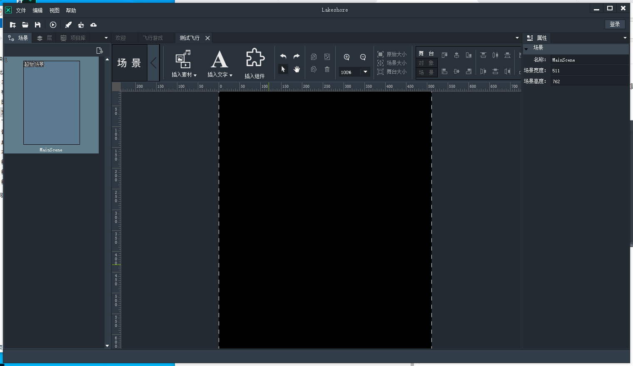This screenshot has width=633, height=366.
Task: Click the save disk icon
Action: (x=37, y=25)
